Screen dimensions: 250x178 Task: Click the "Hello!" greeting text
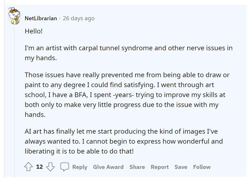(33, 32)
